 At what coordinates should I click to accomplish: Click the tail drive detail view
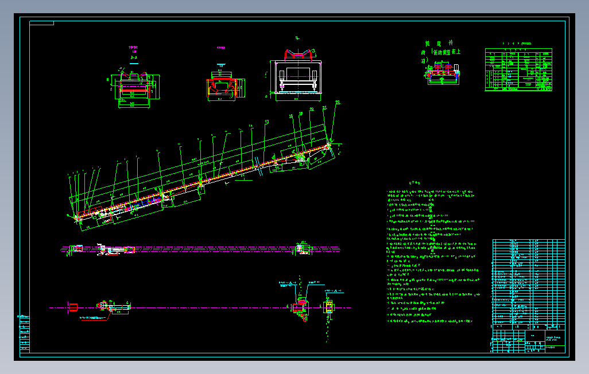(x=443, y=72)
